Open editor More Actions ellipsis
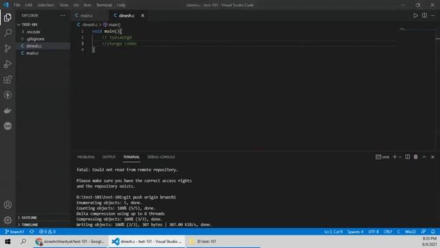Image resolution: width=440 pixels, height=248 pixels. point(432,15)
